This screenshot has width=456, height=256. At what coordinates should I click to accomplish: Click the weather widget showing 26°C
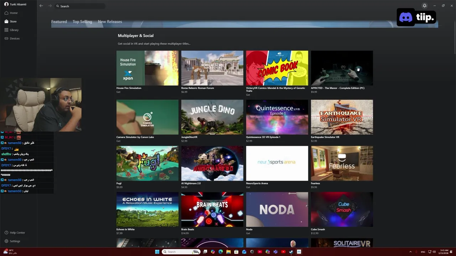point(10,252)
